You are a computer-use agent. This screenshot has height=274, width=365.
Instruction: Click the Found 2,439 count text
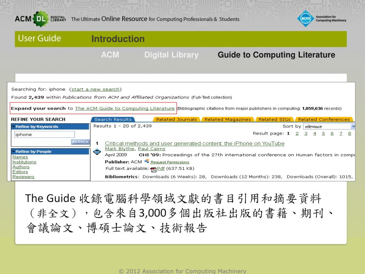coord(27,97)
